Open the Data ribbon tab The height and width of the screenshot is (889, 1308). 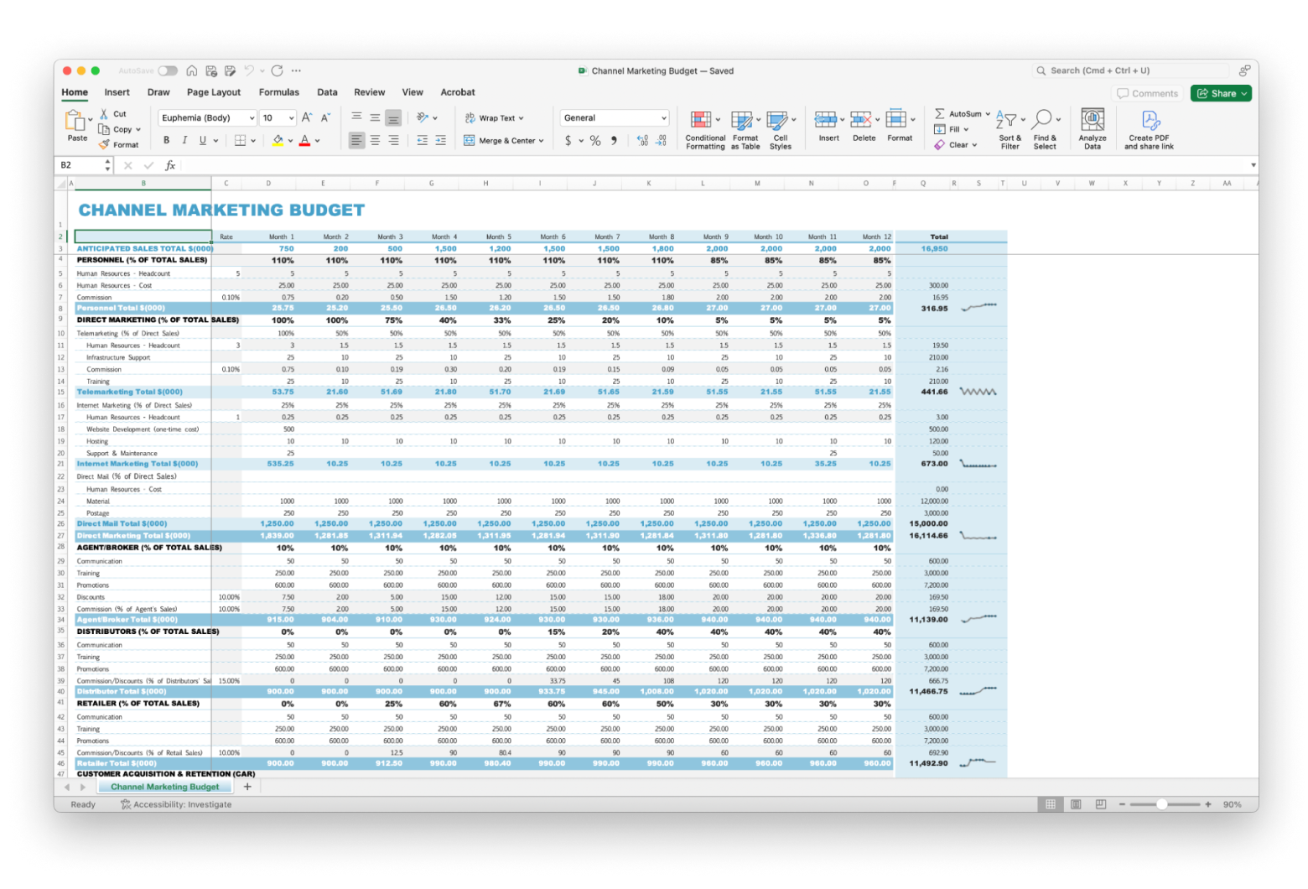pos(327,92)
